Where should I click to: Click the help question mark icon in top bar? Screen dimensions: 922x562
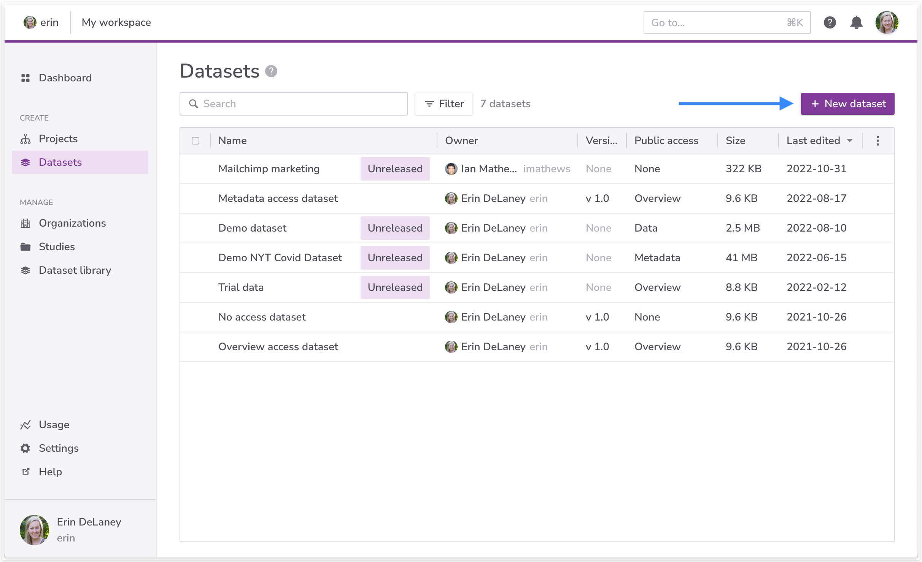tap(830, 22)
